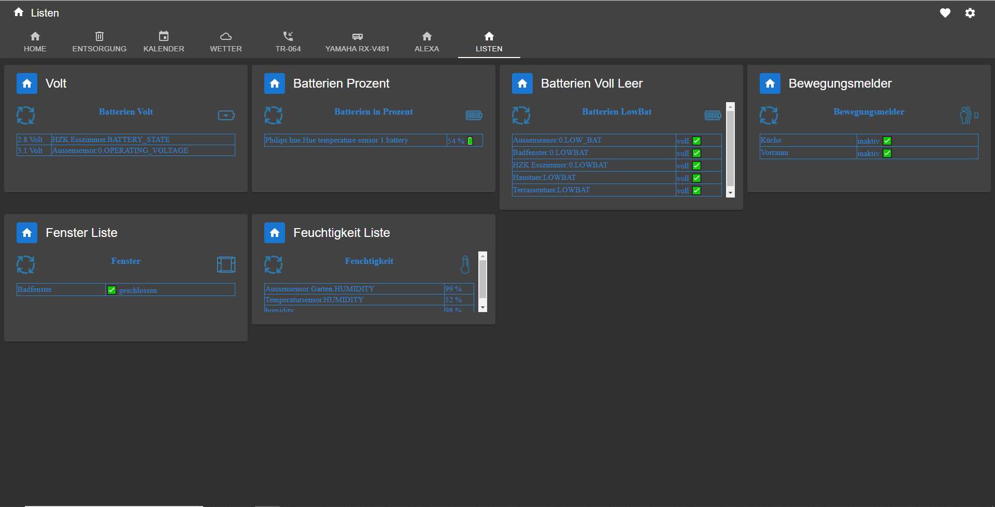Click the Vorraum row label
This screenshot has width=995, height=507.
(774, 152)
